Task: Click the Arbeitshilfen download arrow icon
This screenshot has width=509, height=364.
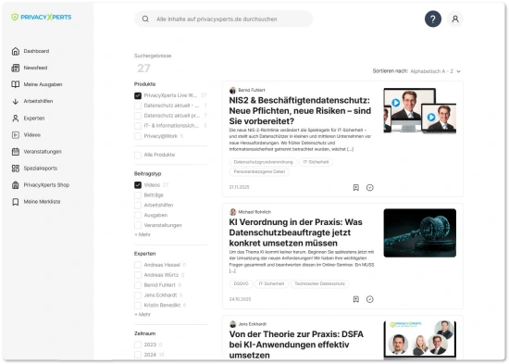Action: point(15,101)
